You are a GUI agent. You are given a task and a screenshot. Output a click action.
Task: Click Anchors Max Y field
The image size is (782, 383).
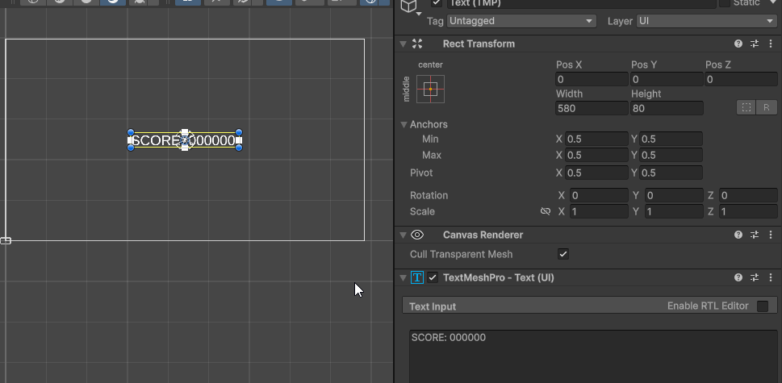click(x=671, y=155)
